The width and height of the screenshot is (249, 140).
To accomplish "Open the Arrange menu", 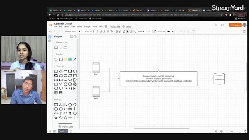I will click(87, 27).
